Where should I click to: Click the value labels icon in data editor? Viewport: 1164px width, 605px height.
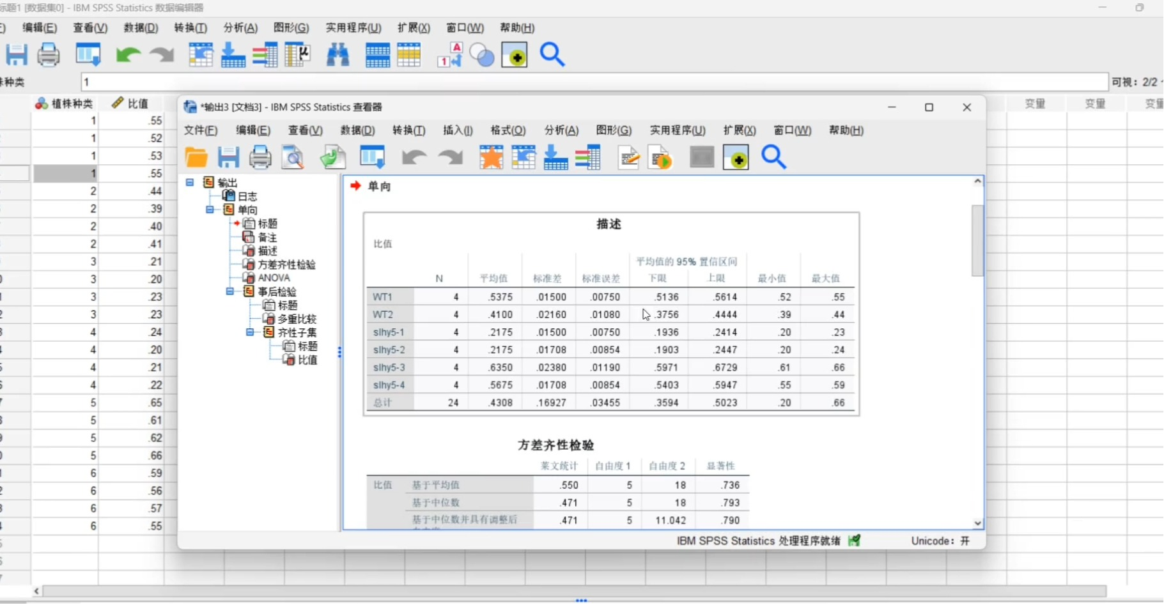[449, 56]
